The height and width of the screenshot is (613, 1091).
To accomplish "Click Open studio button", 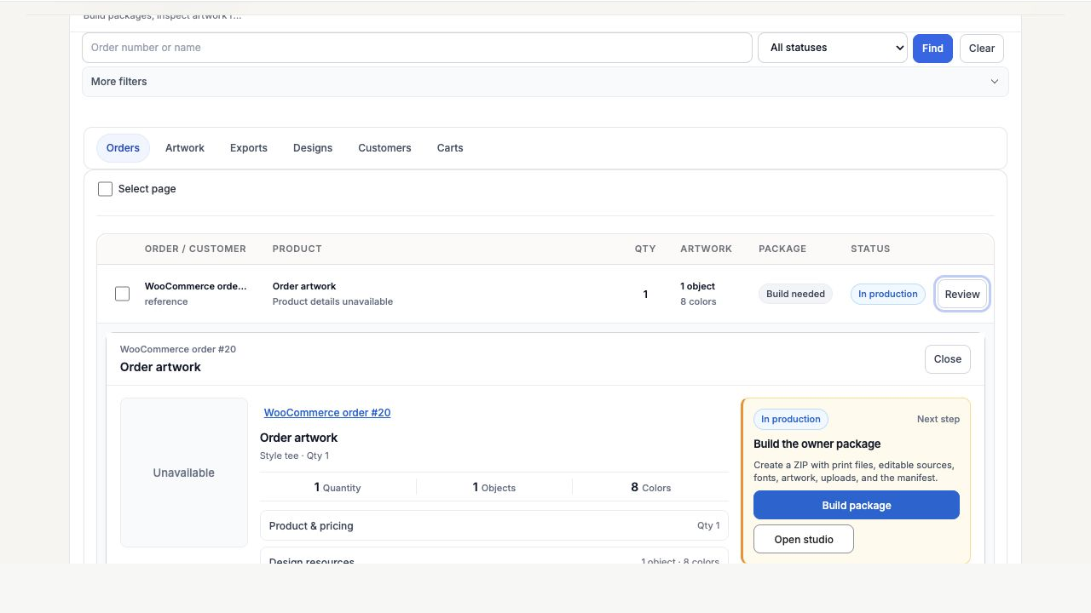I will 804,539.
